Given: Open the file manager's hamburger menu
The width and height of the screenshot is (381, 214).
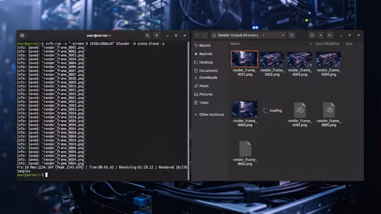Looking at the screenshot, I should (x=329, y=35).
